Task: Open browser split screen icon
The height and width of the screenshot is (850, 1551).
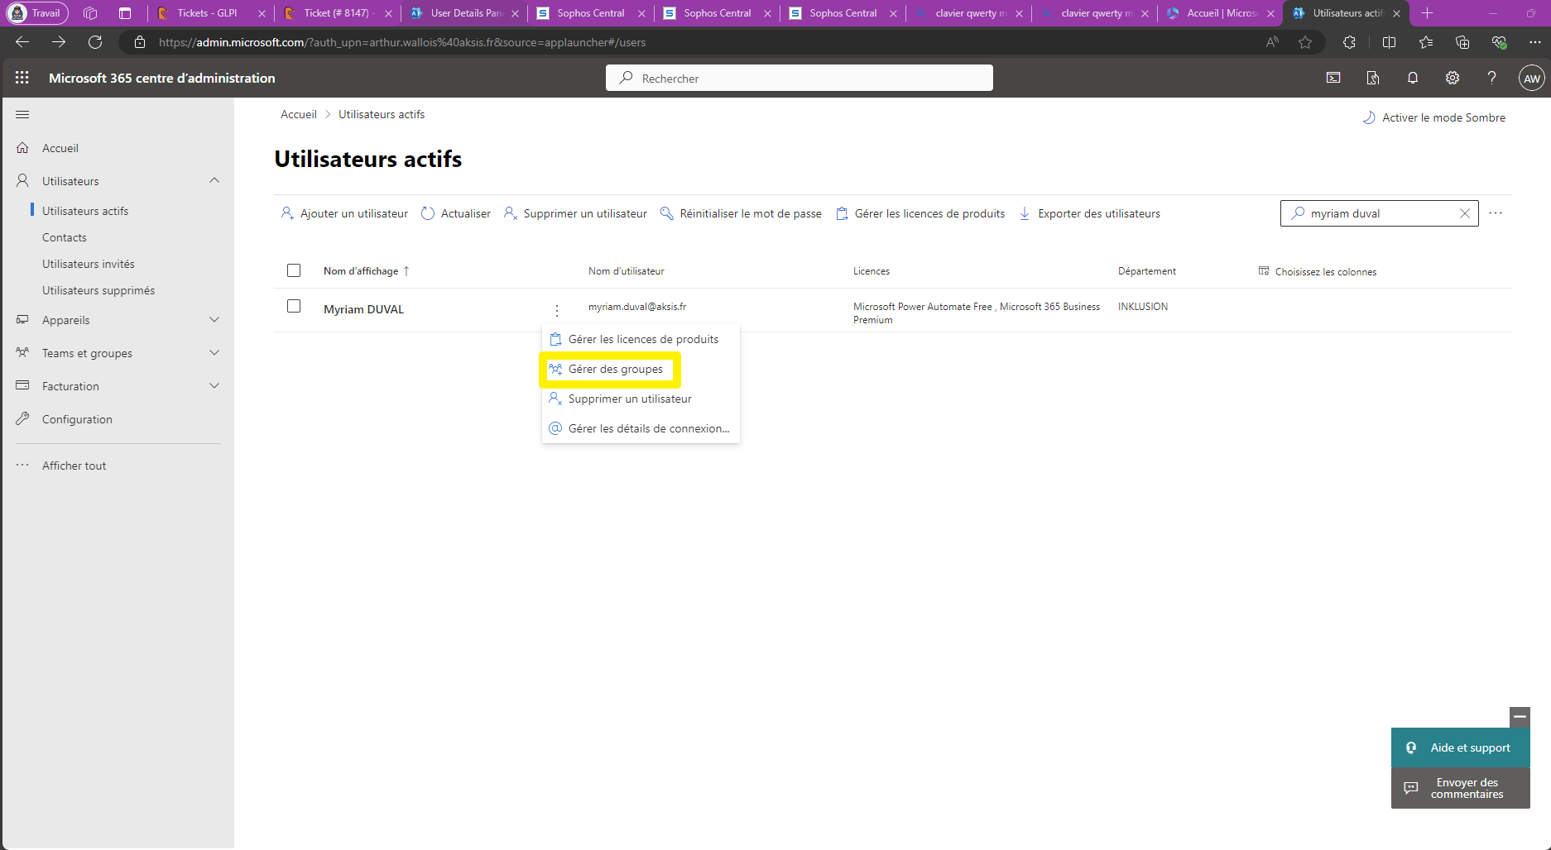Action: [1389, 42]
